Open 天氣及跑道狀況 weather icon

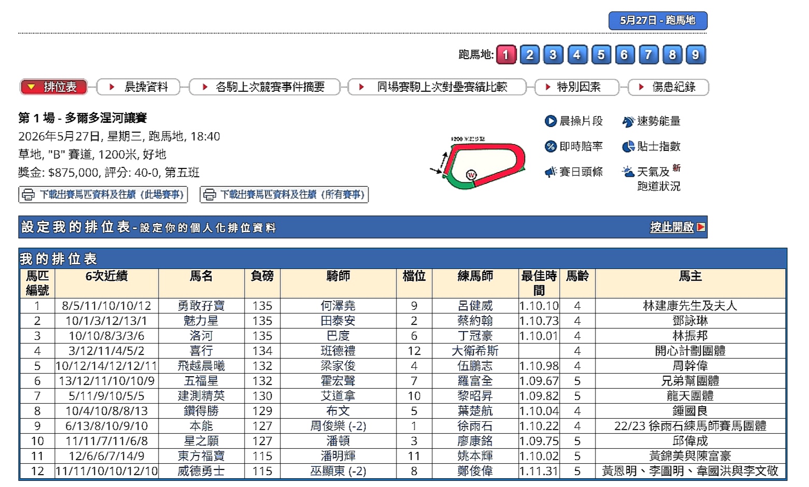[628, 172]
